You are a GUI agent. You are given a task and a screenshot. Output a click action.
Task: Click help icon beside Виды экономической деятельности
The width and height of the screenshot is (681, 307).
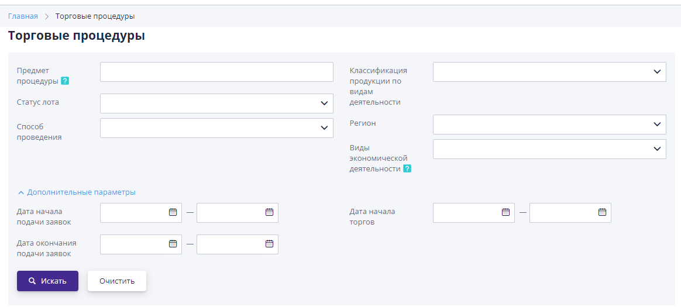[407, 168]
